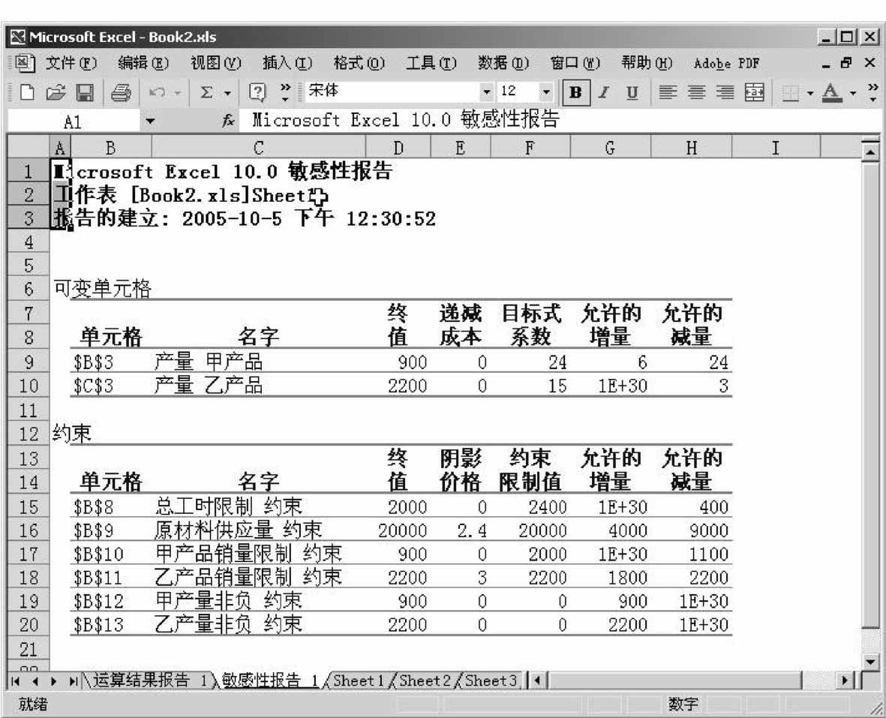This screenshot has height=718, width=886.
Task: Click the Print icon
Action: coord(121,92)
